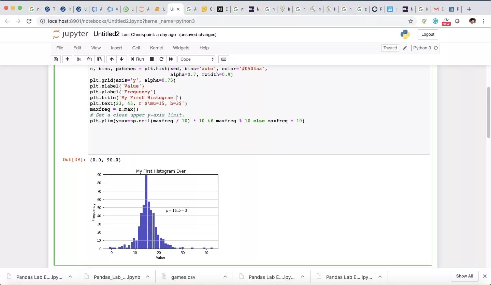This screenshot has width=491, height=285.
Task: Click the Logout button
Action: [428, 34]
